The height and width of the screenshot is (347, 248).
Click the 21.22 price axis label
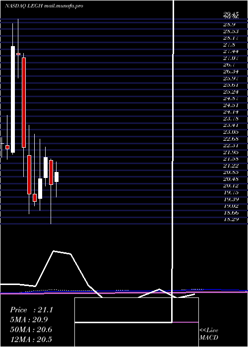point(231,166)
